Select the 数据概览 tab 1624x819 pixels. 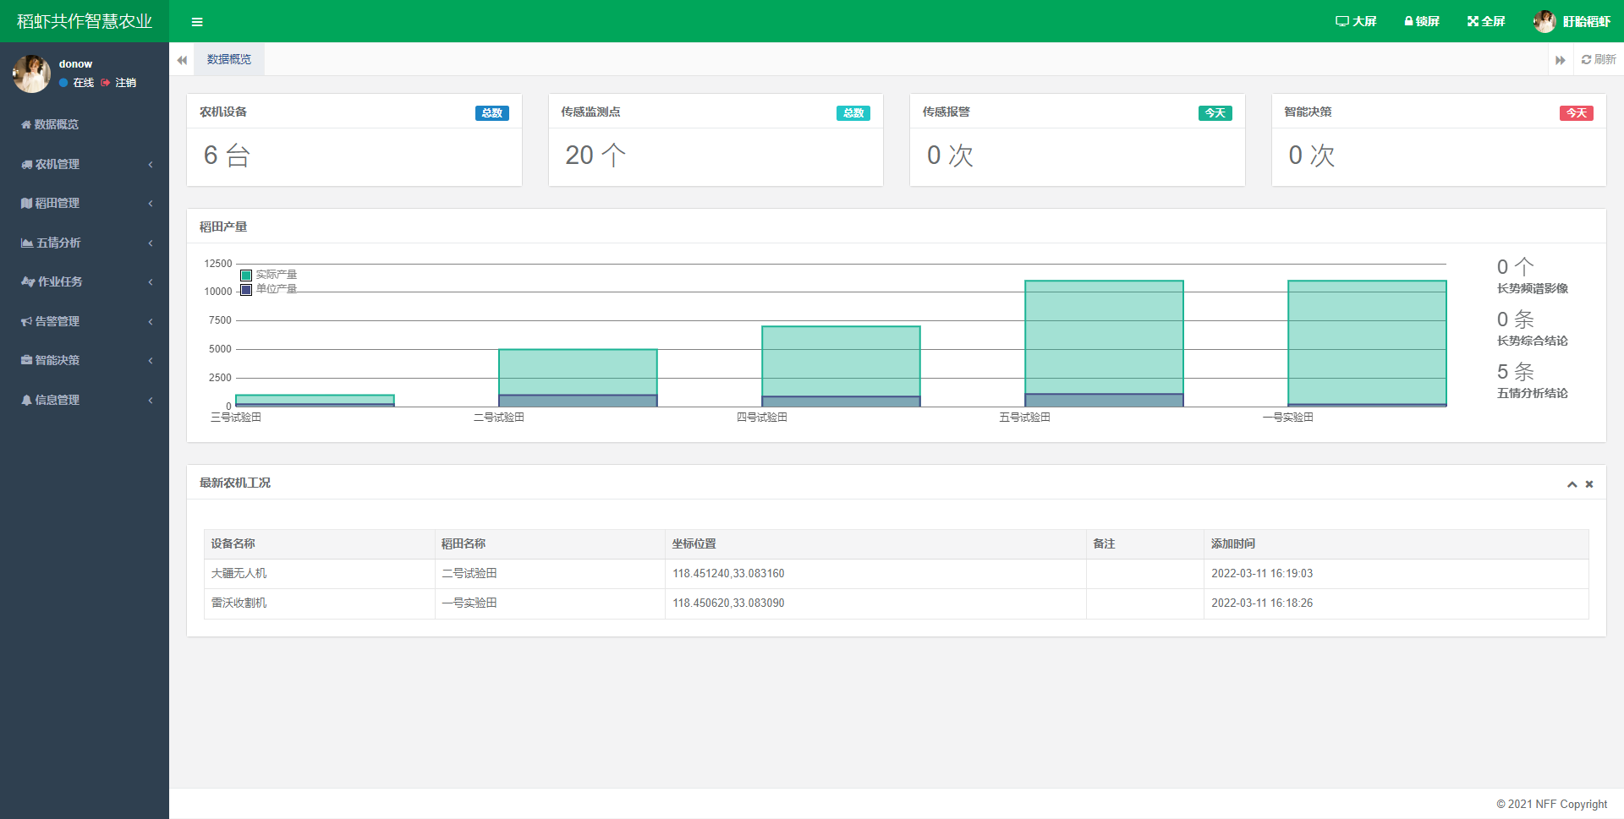pyautogui.click(x=229, y=59)
